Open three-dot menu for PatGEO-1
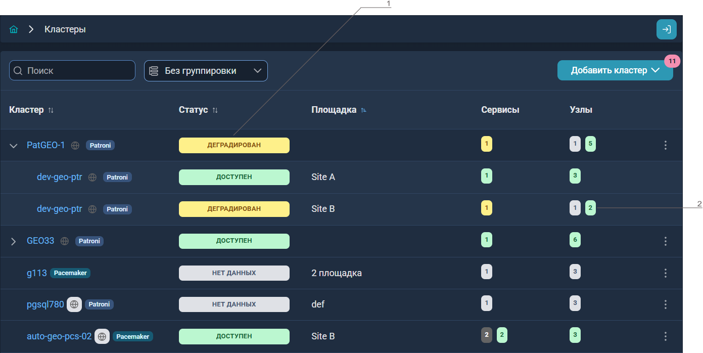703x353 pixels. click(666, 146)
